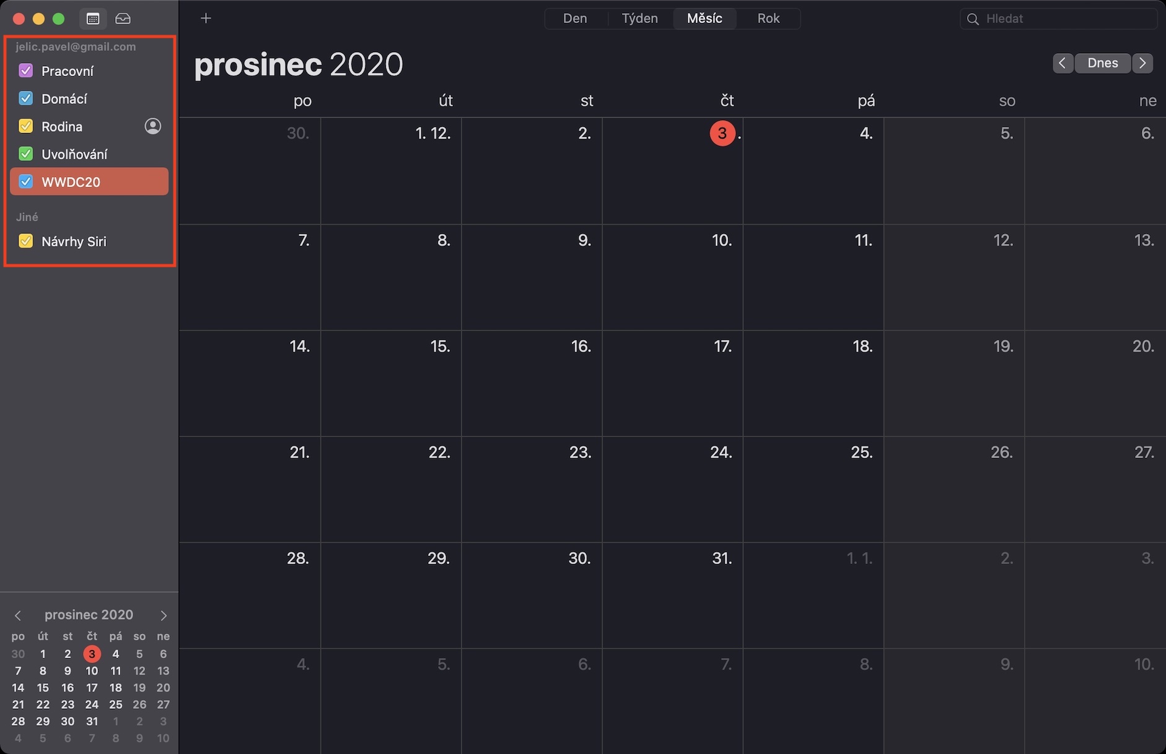Uncheck the Pracovní calendar checkbox
This screenshot has width=1166, height=754.
26,71
